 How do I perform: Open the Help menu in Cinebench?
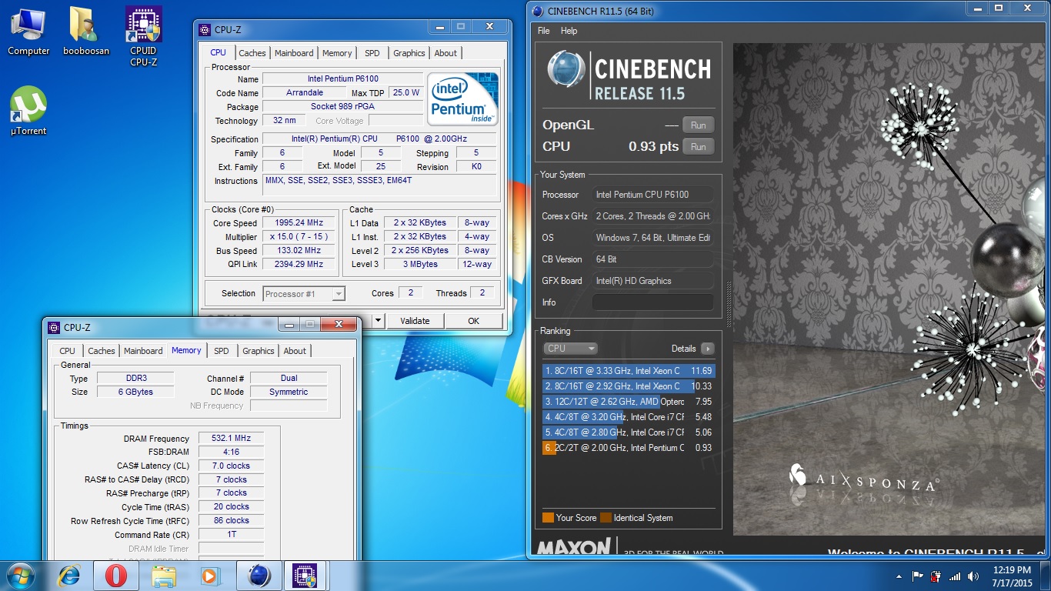coord(569,31)
